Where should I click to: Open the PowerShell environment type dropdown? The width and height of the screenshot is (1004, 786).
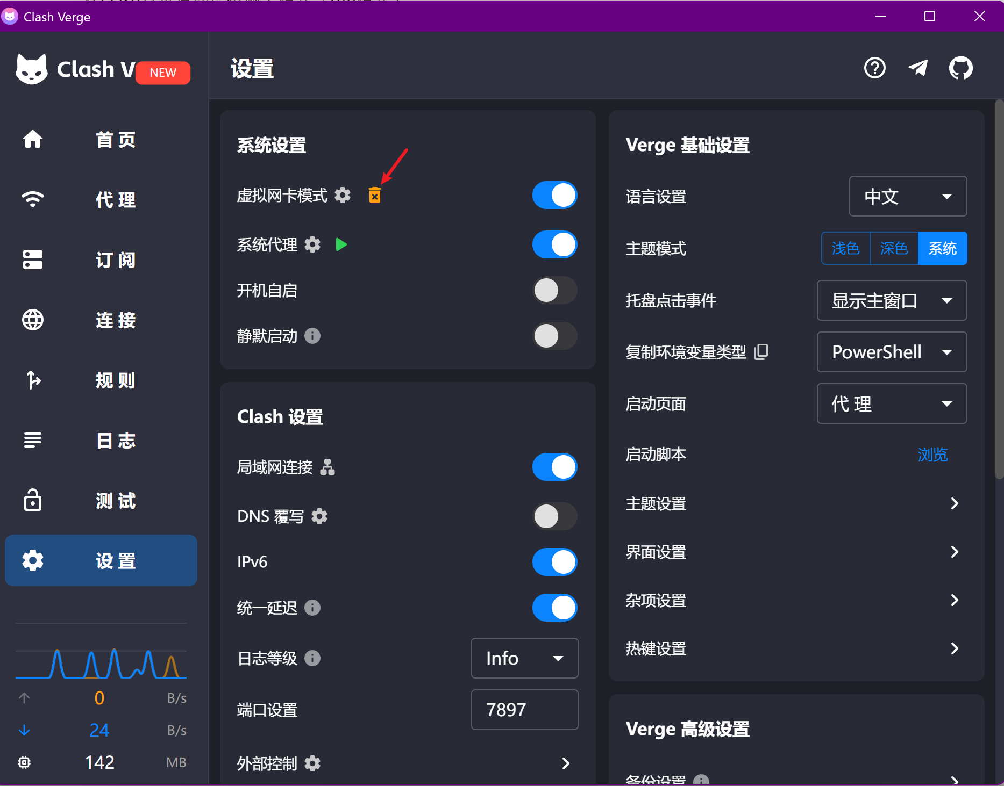pos(891,352)
